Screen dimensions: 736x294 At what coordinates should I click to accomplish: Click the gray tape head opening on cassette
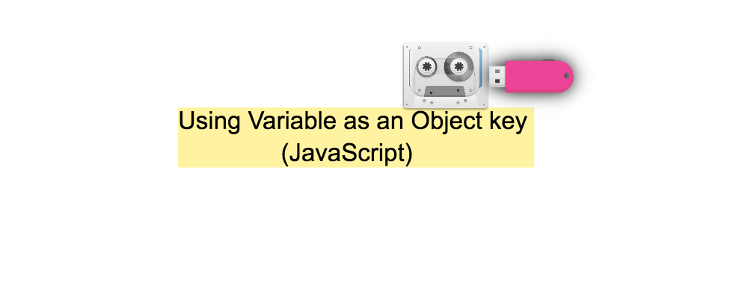click(444, 91)
